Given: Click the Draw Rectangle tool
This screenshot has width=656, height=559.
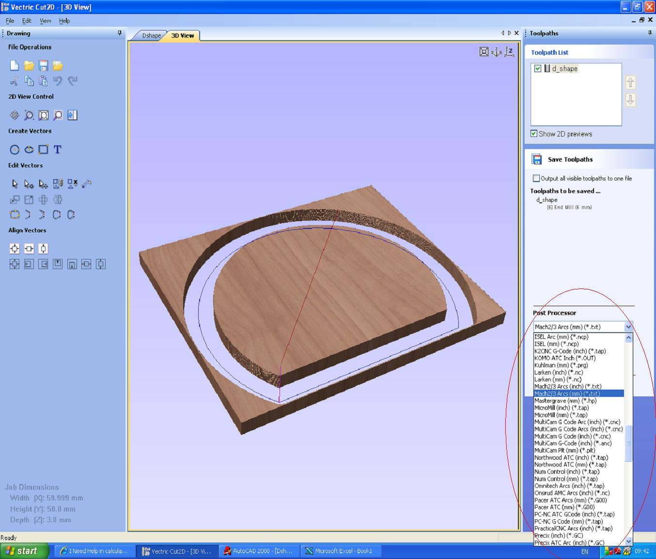Looking at the screenshot, I should tap(43, 150).
